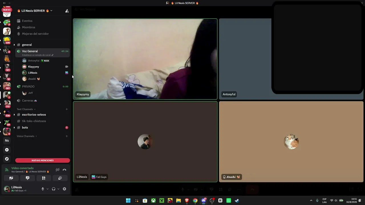Image resolution: width=365 pixels, height=205 pixels.
Task: Start an activity from the voice panel
Action: point(44,178)
